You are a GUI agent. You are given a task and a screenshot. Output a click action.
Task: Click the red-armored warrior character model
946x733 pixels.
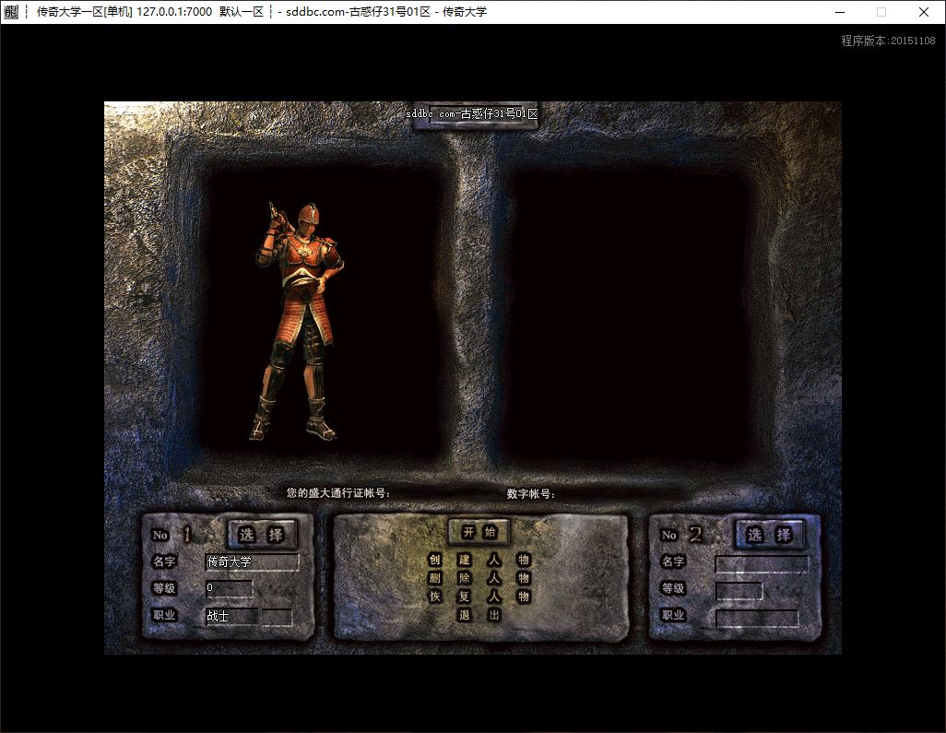pos(297,321)
